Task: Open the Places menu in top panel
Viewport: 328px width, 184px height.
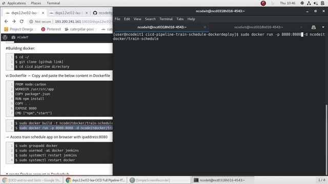Action: pyautogui.click(x=36, y=3)
